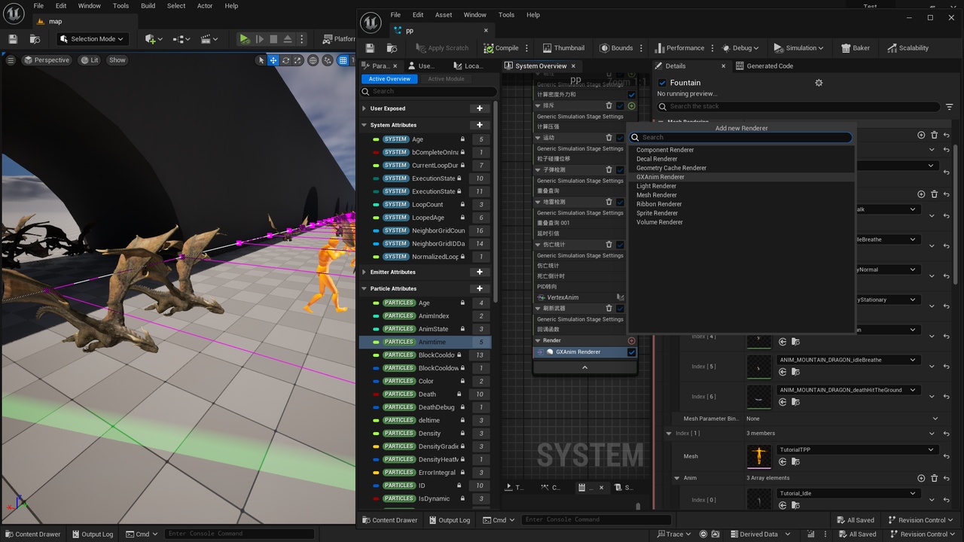Select the rotate gizmo tool in viewport
The image size is (964, 542).
(286, 60)
